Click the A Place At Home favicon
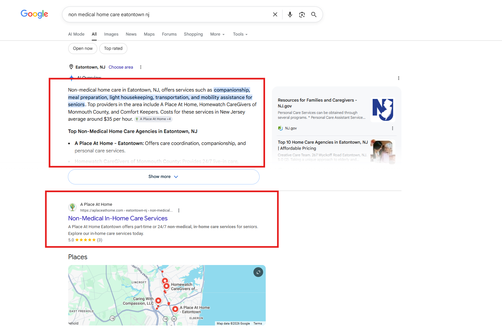 tap(72, 207)
